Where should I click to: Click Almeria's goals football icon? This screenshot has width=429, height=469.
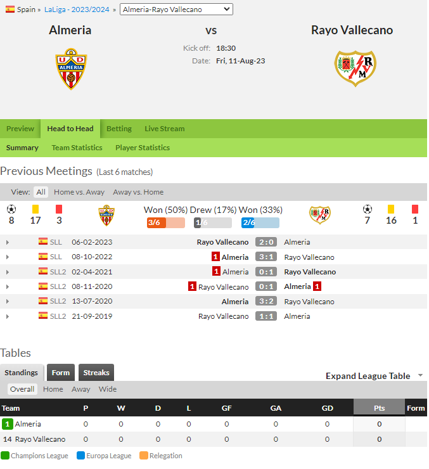point(11,209)
